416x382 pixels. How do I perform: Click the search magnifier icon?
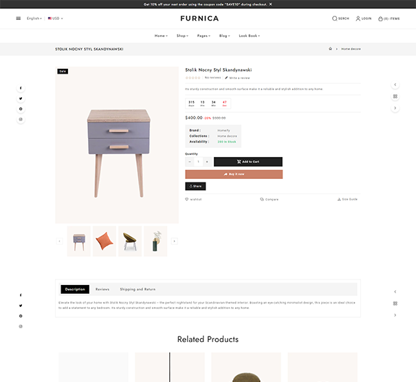click(335, 19)
